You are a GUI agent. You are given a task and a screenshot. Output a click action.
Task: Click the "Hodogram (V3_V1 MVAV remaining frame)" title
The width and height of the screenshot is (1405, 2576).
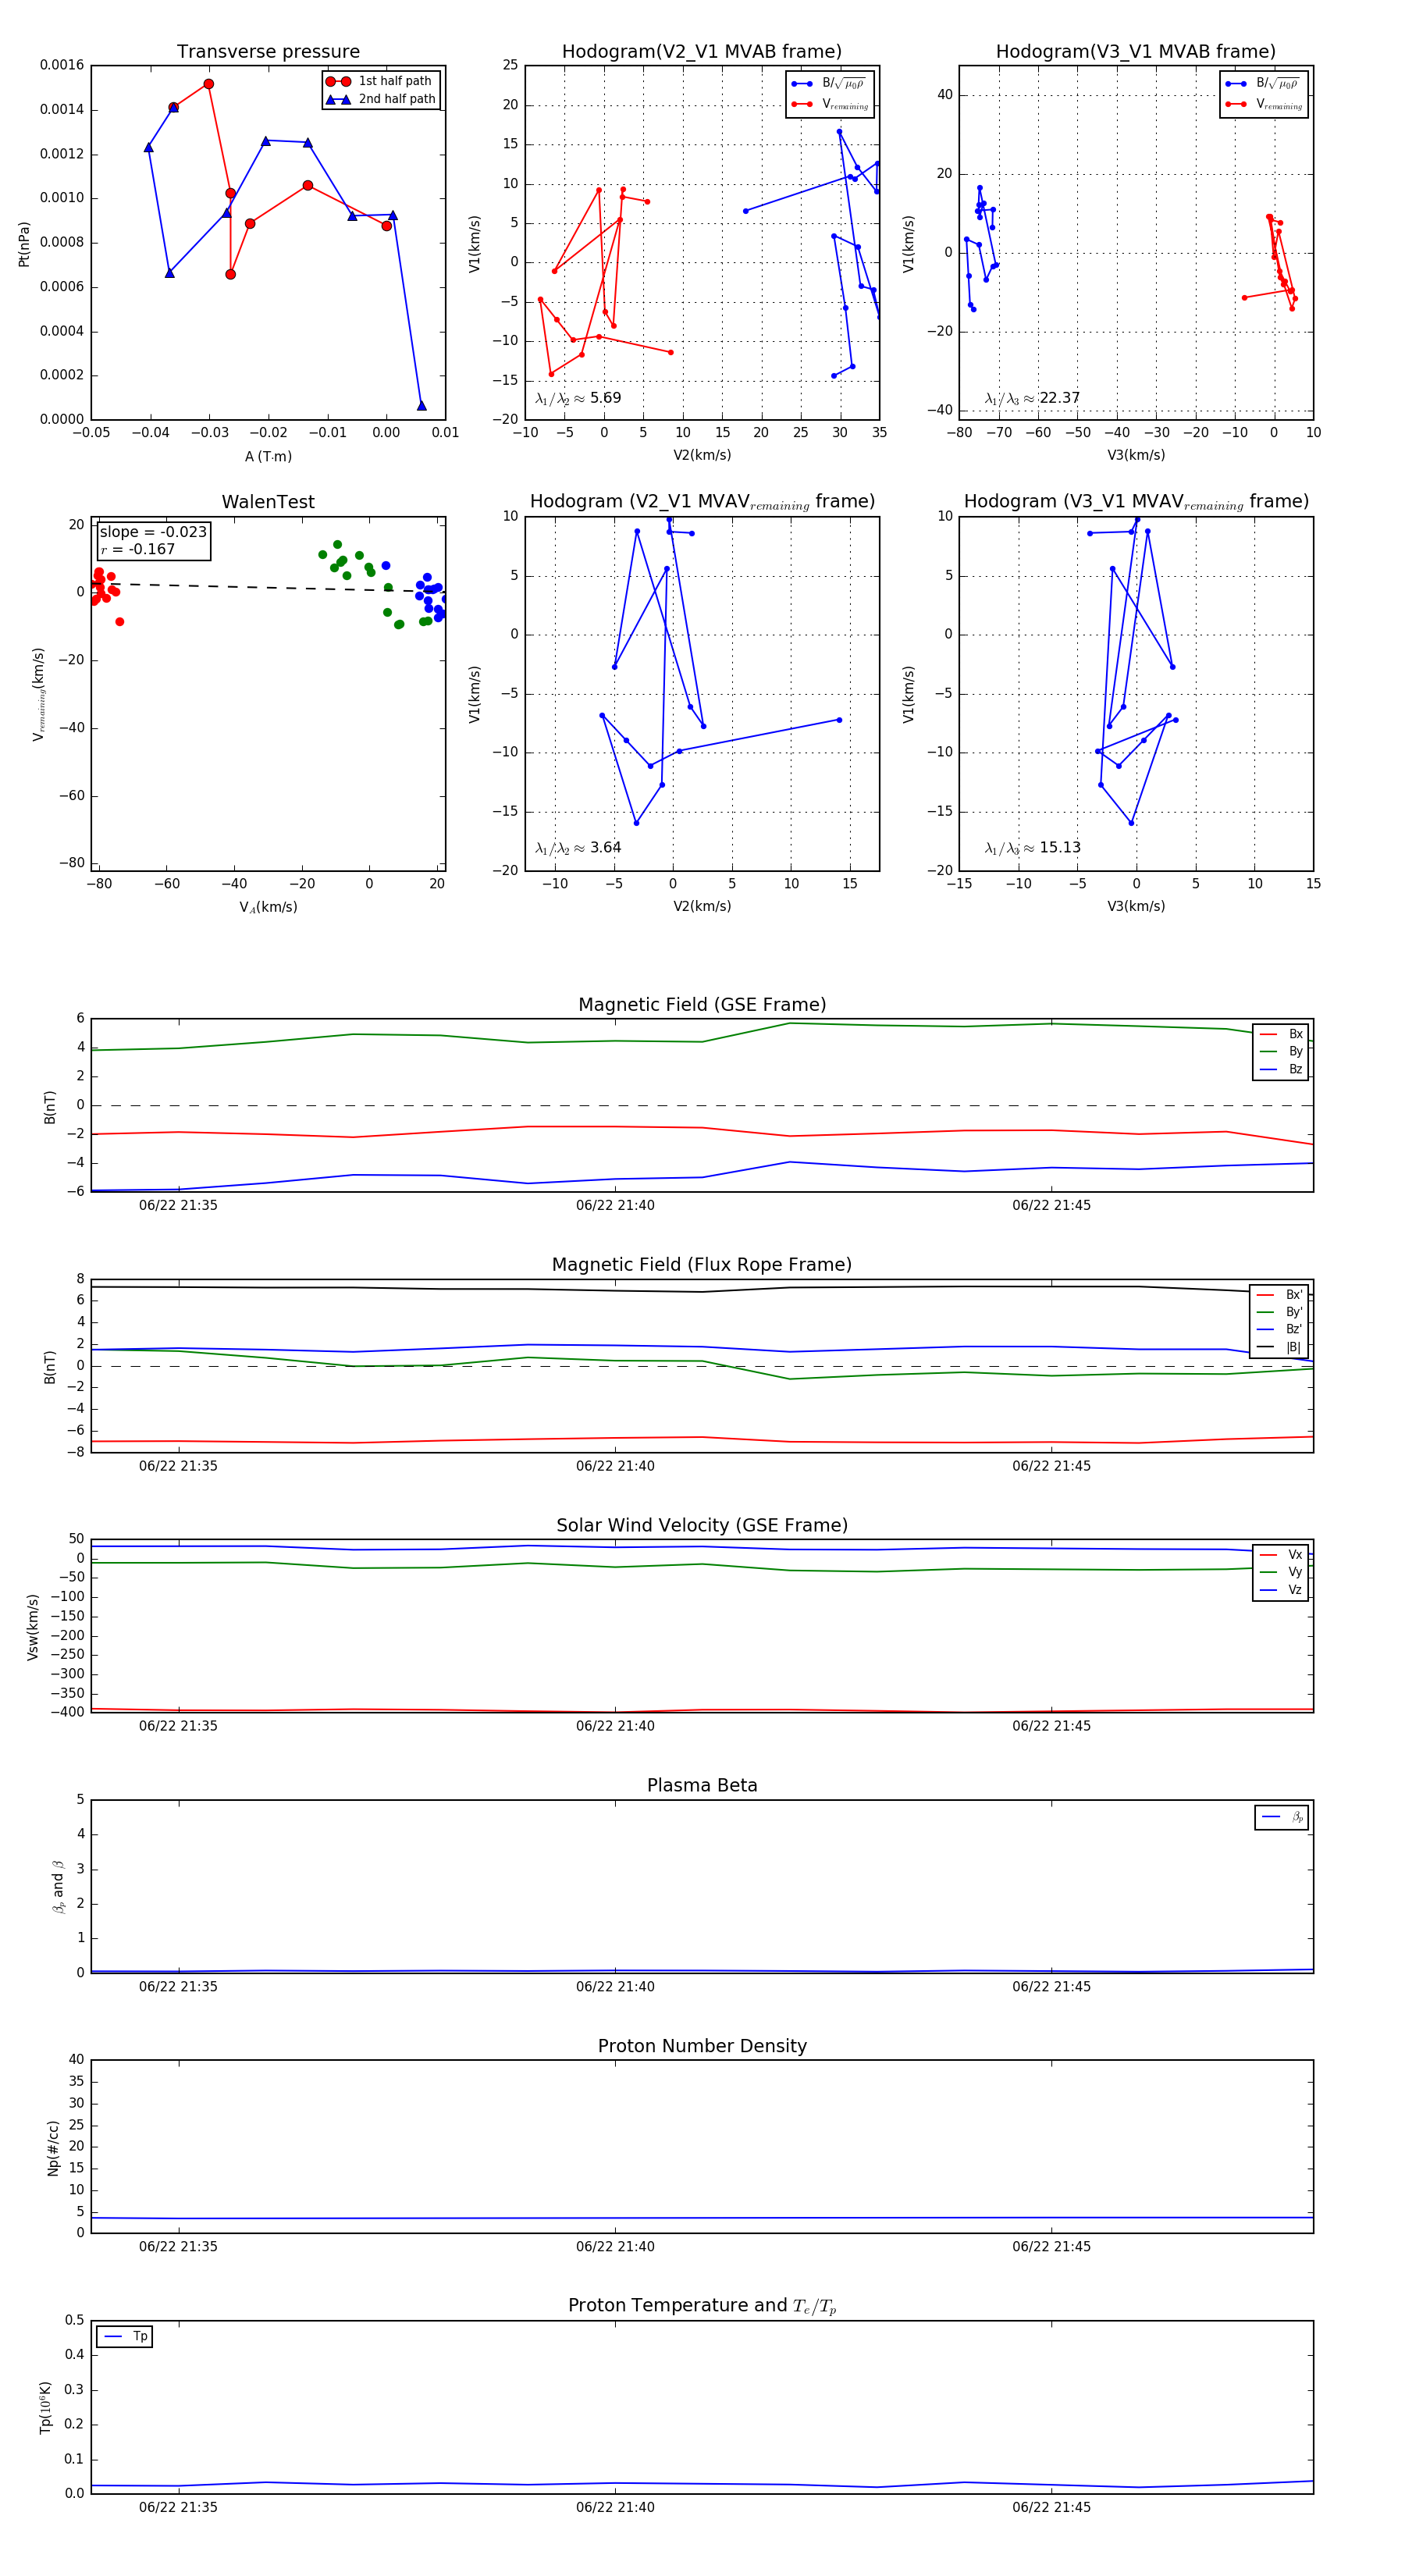1136,502
